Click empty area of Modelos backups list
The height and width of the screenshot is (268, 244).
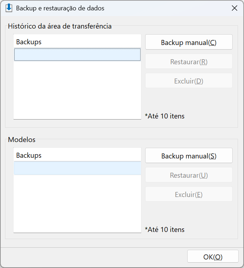[77, 203]
